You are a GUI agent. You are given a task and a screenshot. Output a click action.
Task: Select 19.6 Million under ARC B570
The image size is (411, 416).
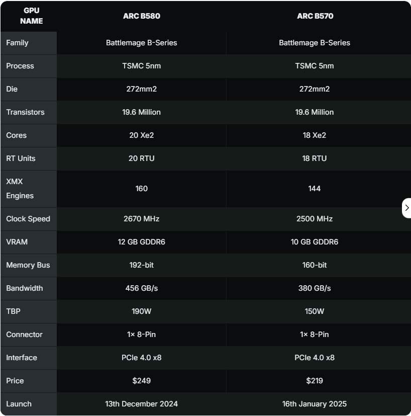[315, 112]
